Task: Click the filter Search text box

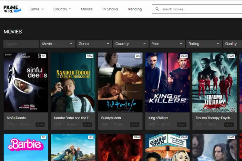Action: pyautogui.click(x=21, y=44)
